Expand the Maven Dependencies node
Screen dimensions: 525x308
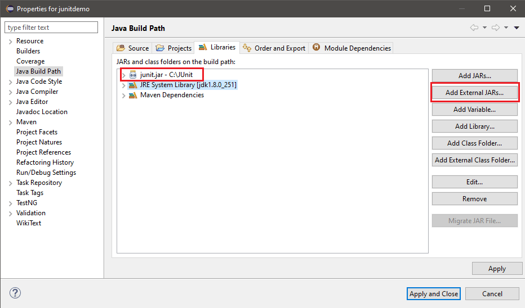pyautogui.click(x=124, y=96)
